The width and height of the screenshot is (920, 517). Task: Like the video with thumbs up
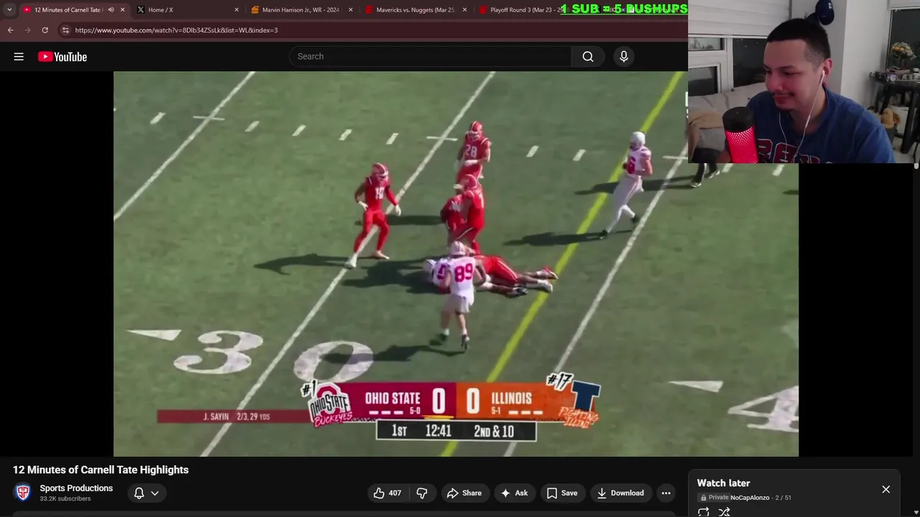click(x=387, y=493)
